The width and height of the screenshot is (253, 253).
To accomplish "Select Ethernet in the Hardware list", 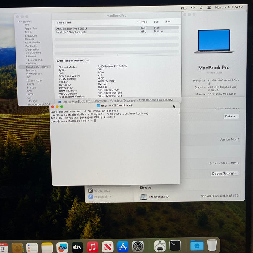I will (x=31, y=56).
